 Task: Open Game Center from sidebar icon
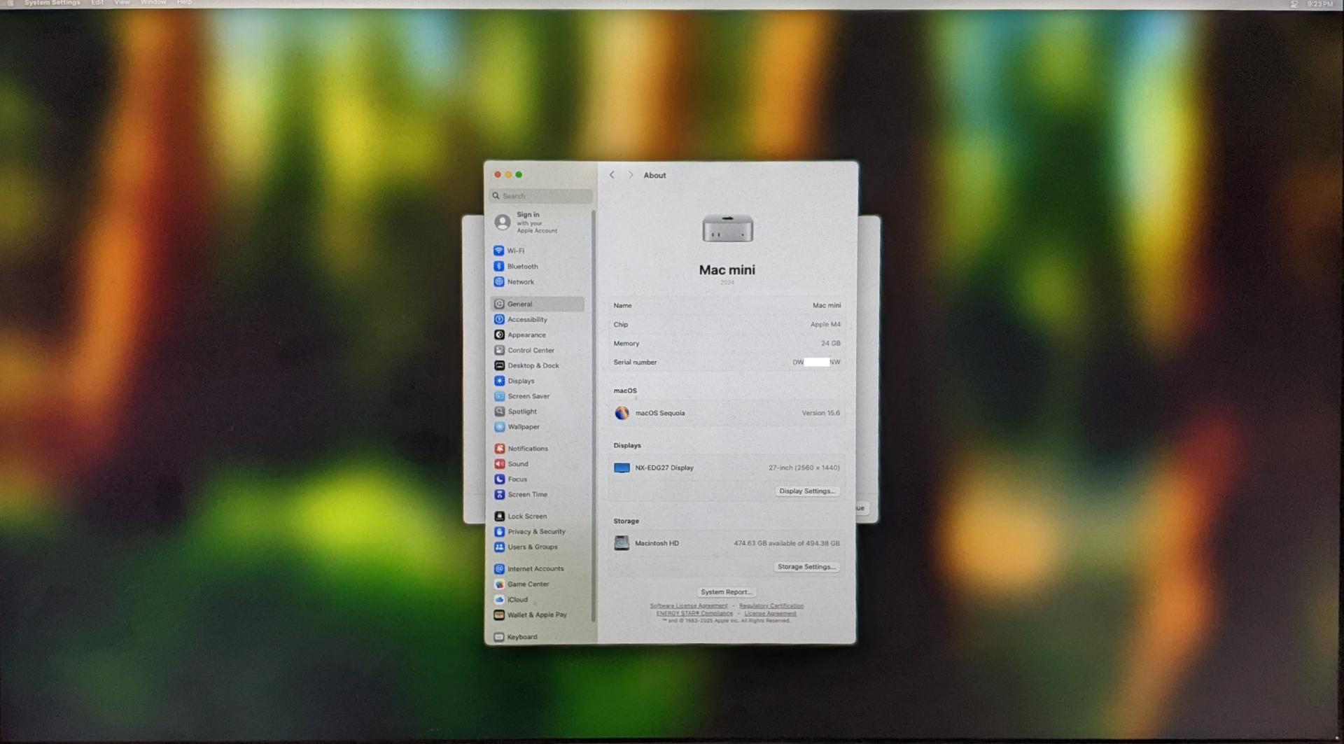(x=499, y=584)
